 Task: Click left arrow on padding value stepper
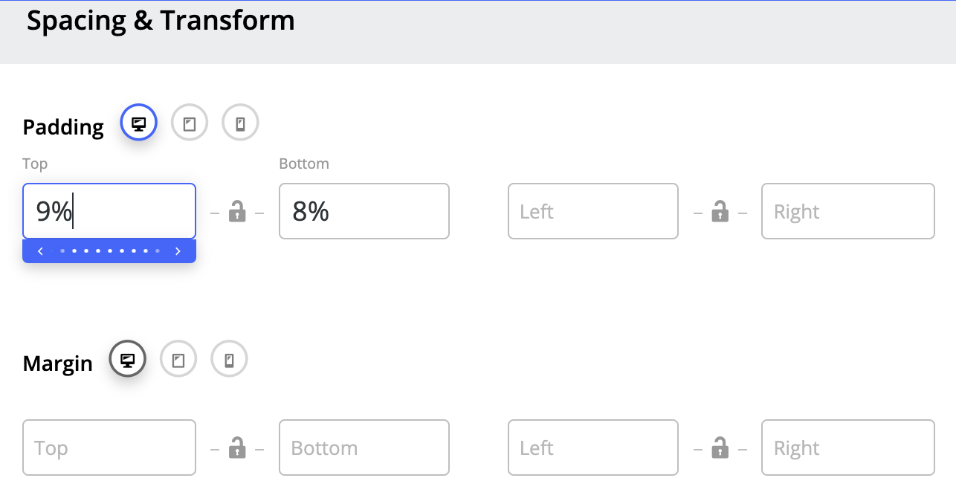point(40,251)
